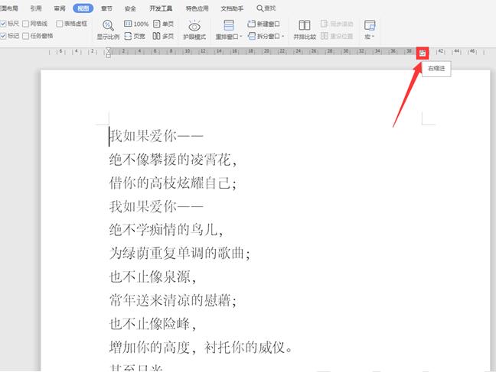The width and height of the screenshot is (496, 372).
Task: Switch to 多页 multiple pages view
Action: point(162,36)
